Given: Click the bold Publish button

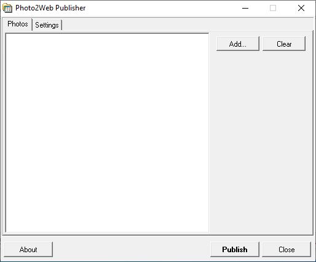Looking at the screenshot, I should [x=235, y=249].
